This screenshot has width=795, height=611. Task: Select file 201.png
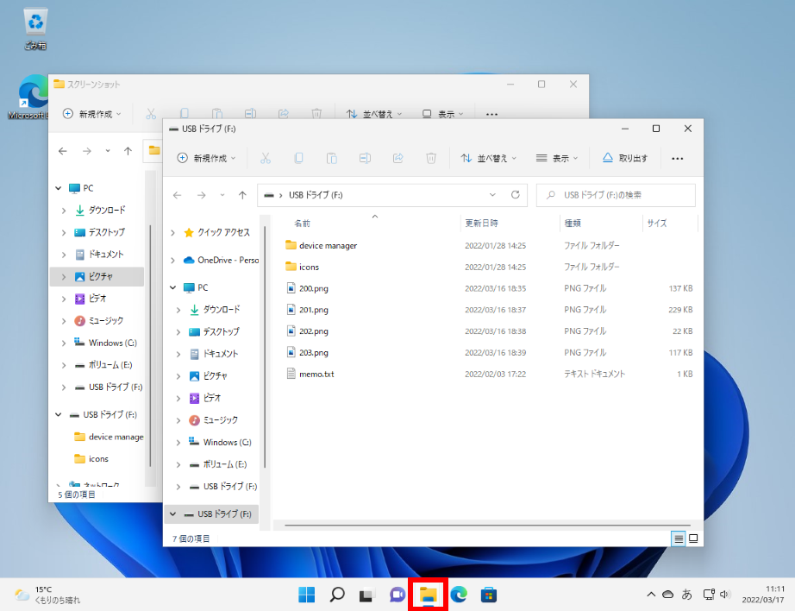[x=307, y=310]
